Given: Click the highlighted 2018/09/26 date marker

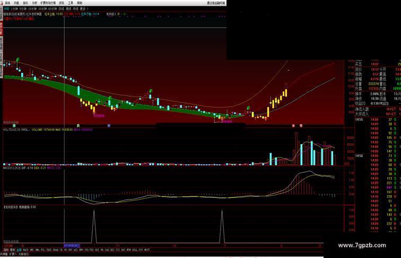Looking at the screenshot, I should (x=72, y=245).
